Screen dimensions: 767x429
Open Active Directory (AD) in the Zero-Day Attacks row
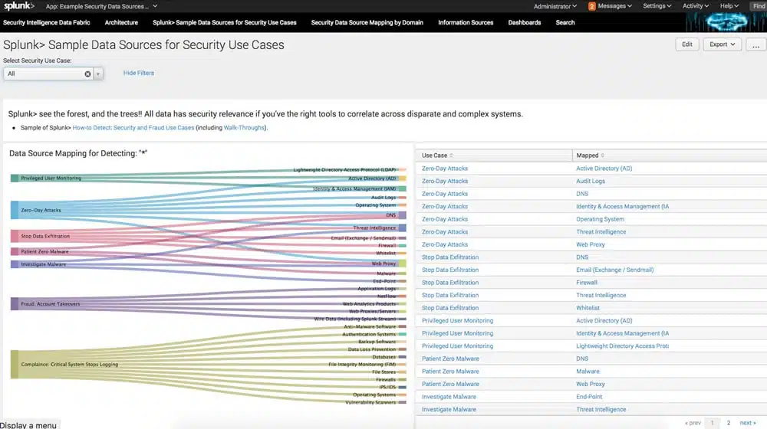click(604, 169)
